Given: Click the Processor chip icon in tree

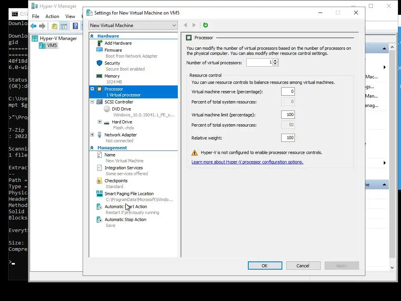Looking at the screenshot, I should (99, 89).
